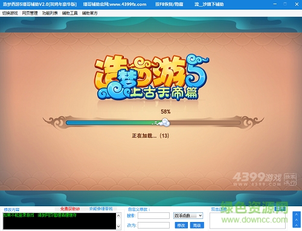The width and height of the screenshot is (302, 231).
Task: Expand the 双浮点数 data type dropdown
Action: tap(188, 216)
